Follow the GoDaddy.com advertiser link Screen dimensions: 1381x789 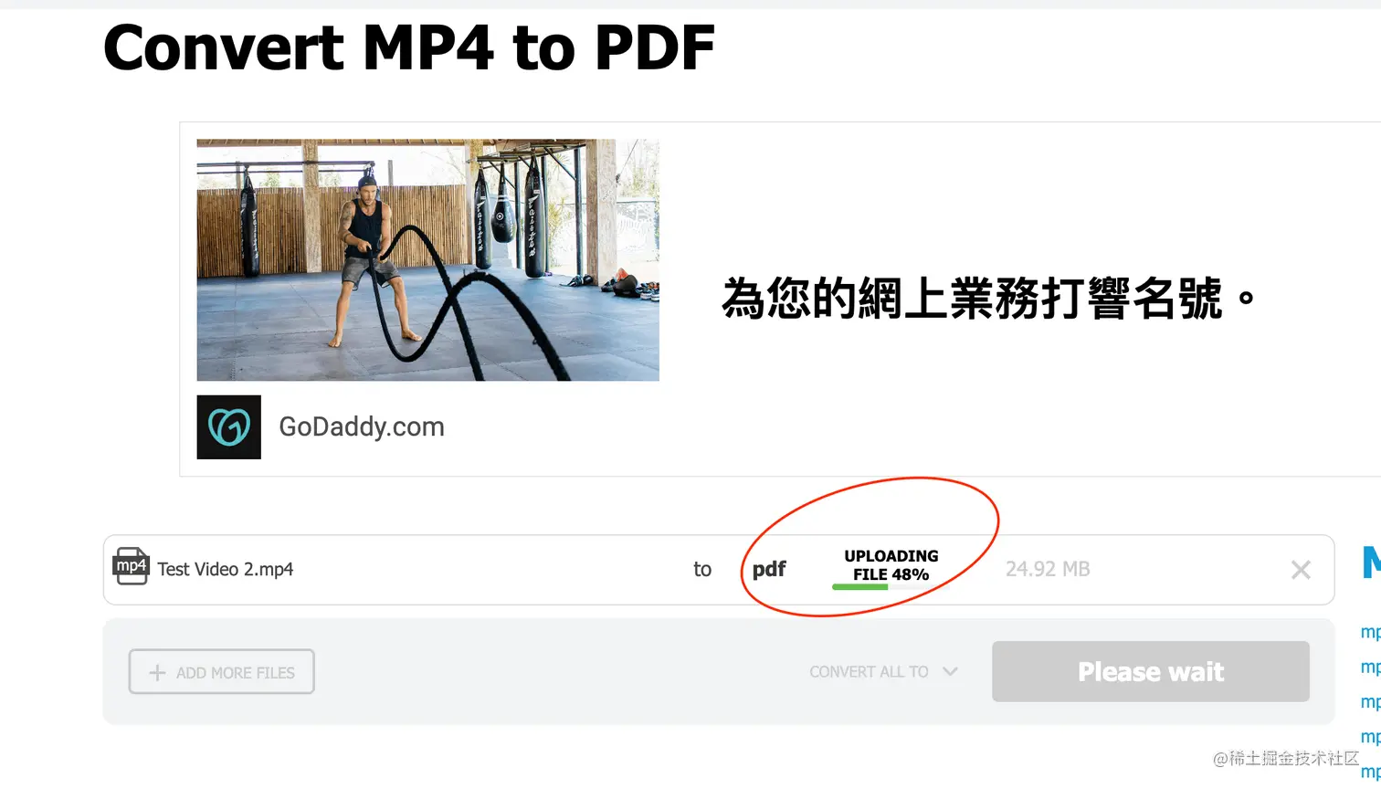pos(362,426)
